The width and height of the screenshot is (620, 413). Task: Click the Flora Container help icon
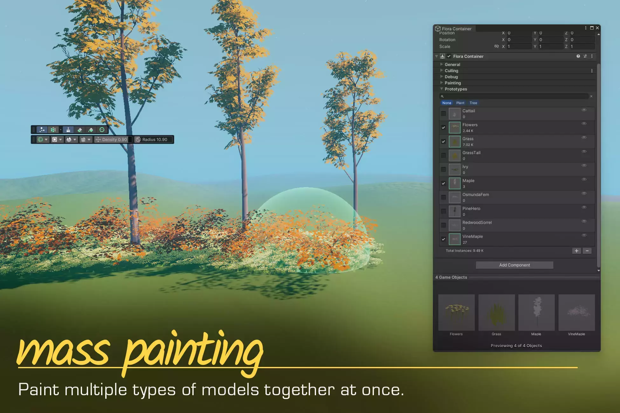[x=578, y=56]
